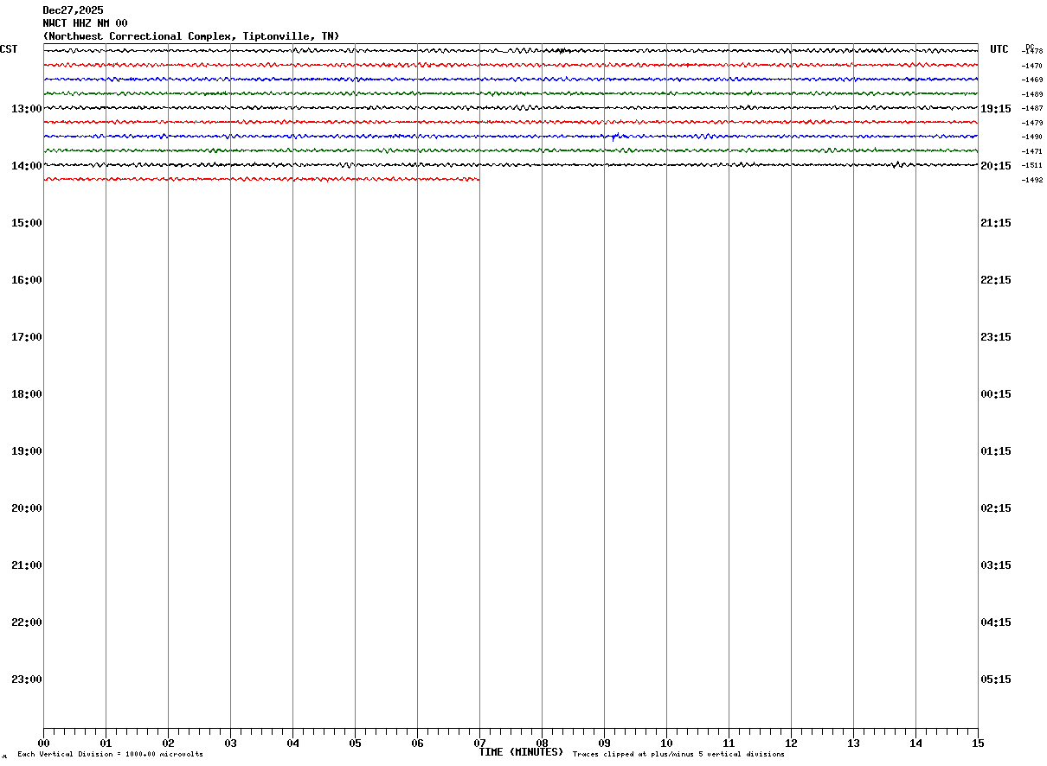Screen dimensions: 1047x766
Task: Click the '22:00' CST hour label
Action: point(26,622)
